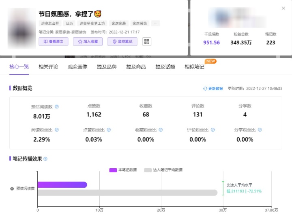The height and width of the screenshot is (216, 292).
Task: Switch to 提及商品 tab
Action: point(136,66)
